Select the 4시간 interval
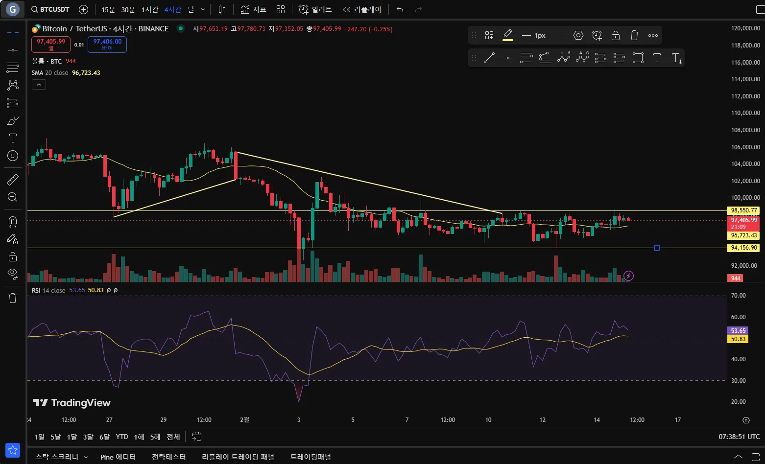 point(173,9)
